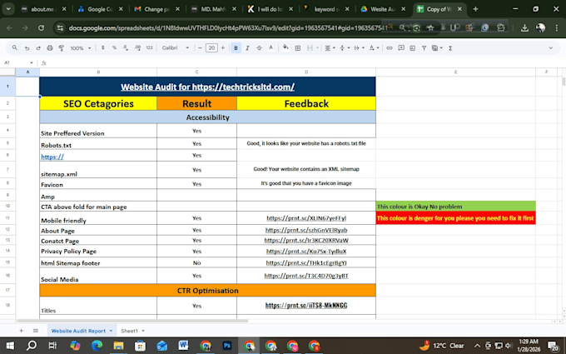Insert a link with the chain icon

pyautogui.click(x=390, y=48)
